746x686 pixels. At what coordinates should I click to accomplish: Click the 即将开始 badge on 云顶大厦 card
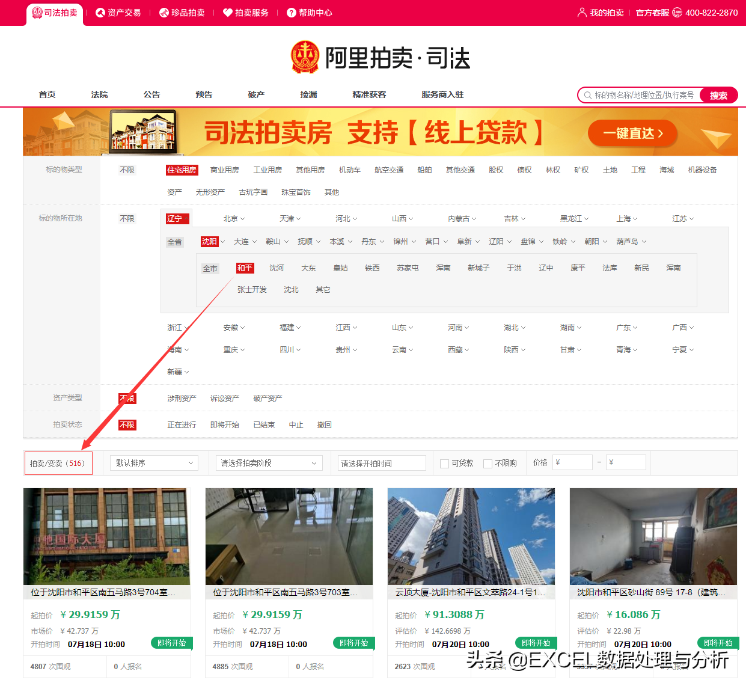point(536,643)
